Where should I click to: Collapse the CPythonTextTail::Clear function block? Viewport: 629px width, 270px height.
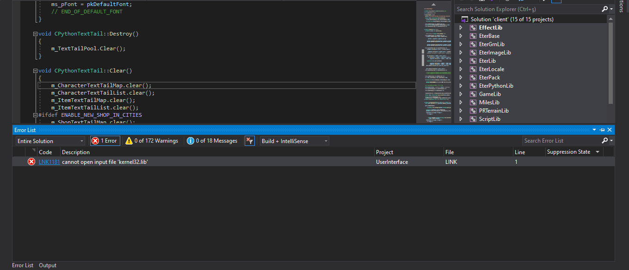(x=36, y=71)
